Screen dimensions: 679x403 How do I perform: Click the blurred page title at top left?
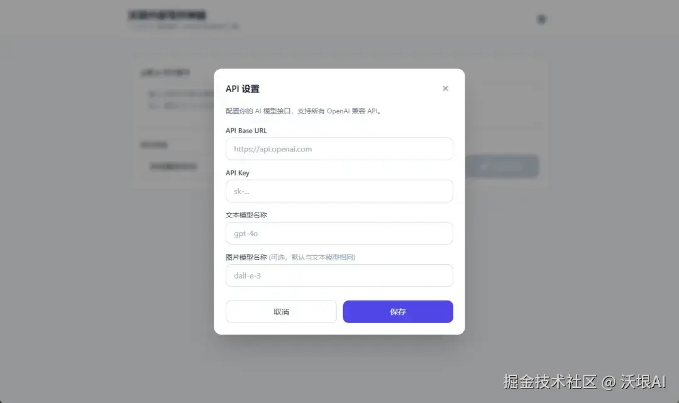167,16
